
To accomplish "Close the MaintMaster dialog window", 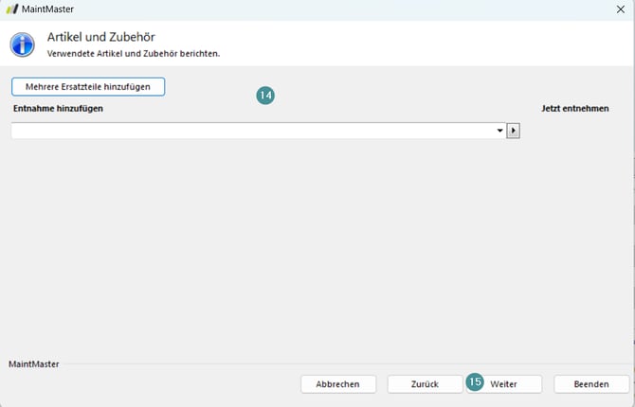I will [x=620, y=9].
